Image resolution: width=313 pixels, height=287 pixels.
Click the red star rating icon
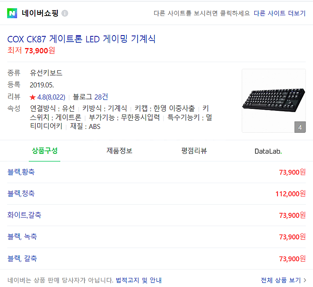[x=32, y=97]
